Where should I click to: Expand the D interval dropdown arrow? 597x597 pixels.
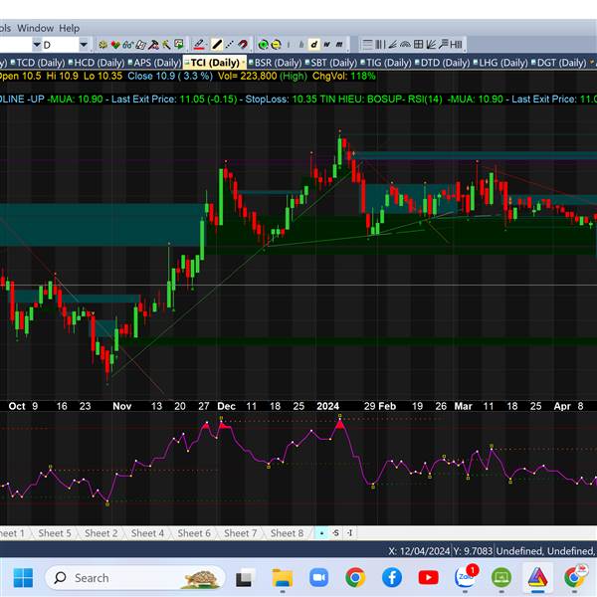coord(84,45)
